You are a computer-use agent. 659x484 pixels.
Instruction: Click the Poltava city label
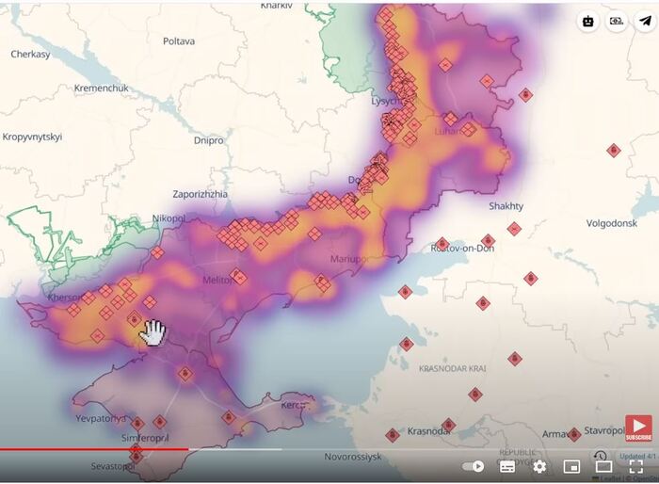[179, 41]
